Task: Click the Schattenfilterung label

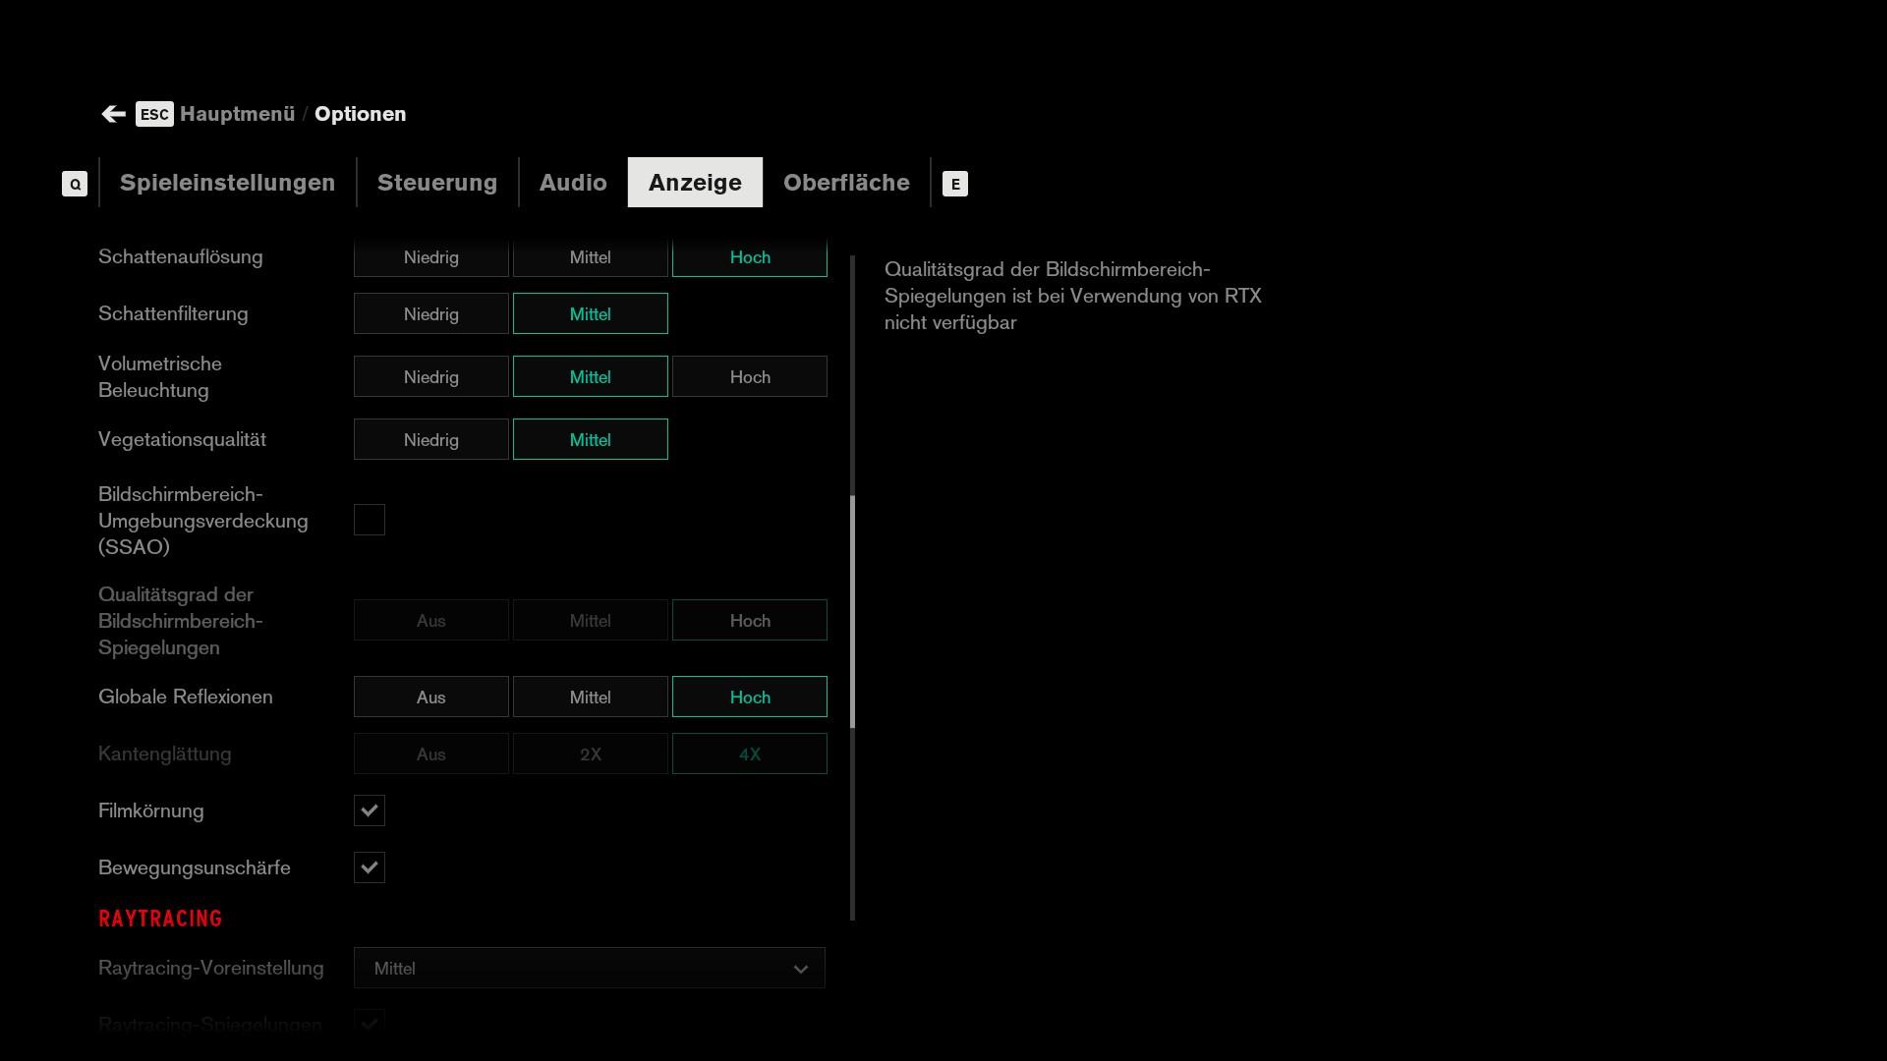Action: (x=173, y=313)
